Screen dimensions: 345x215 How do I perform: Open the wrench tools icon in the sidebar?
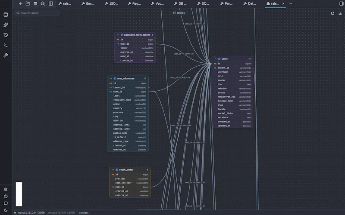[x=6, y=55]
